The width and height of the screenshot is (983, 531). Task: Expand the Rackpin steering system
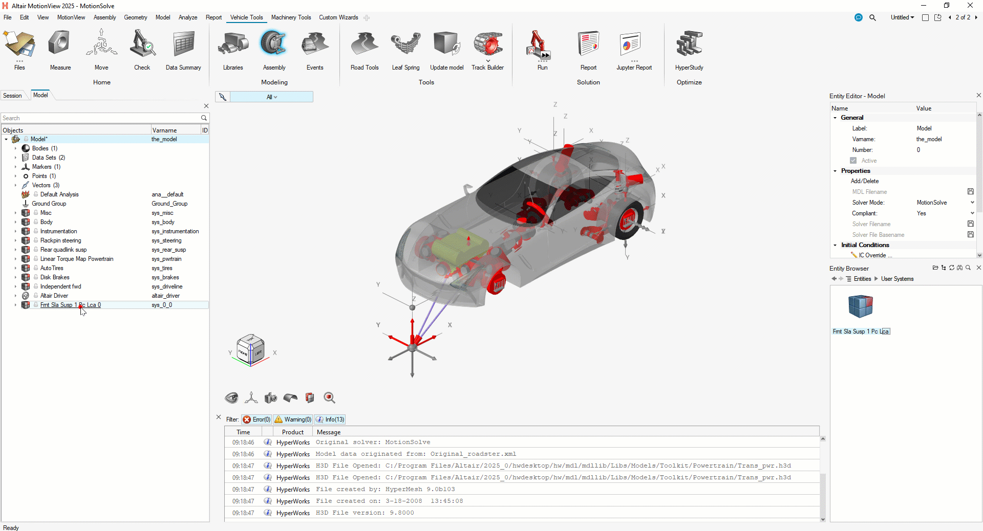pyautogui.click(x=15, y=240)
